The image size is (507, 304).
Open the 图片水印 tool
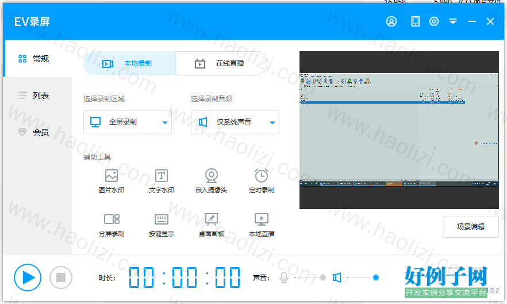pos(112,181)
